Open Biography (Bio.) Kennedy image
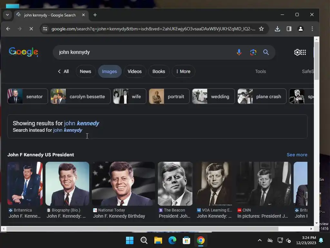This screenshot has height=248, width=330. tap(67, 184)
